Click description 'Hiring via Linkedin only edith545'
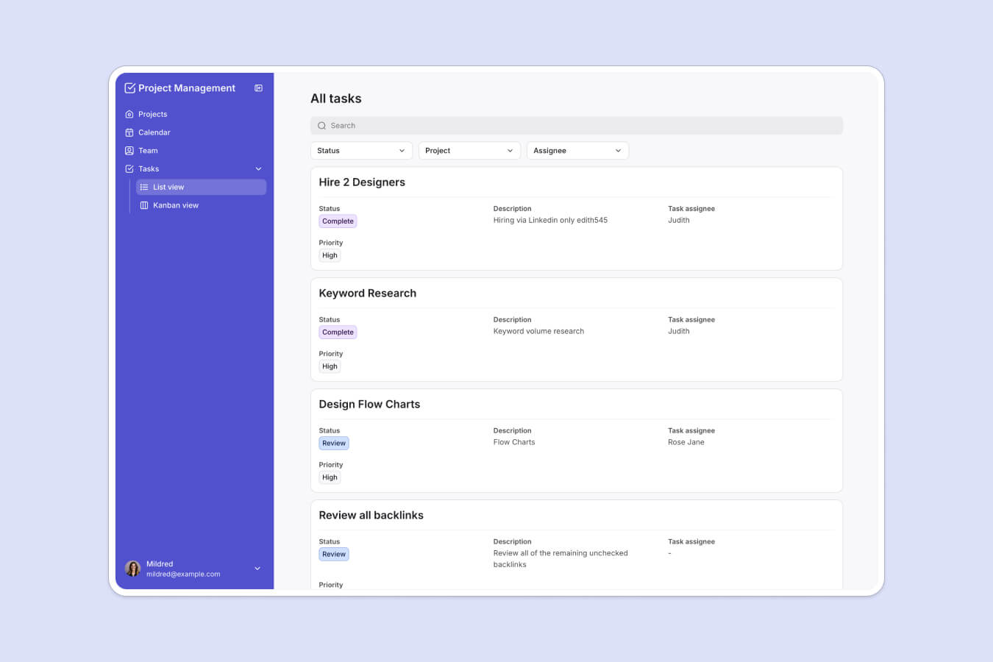 (x=550, y=221)
